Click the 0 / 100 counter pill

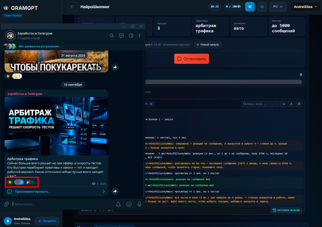(x=233, y=7)
